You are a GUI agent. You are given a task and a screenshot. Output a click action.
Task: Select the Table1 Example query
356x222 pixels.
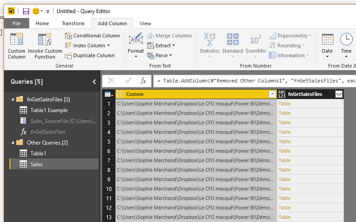[x=49, y=110]
